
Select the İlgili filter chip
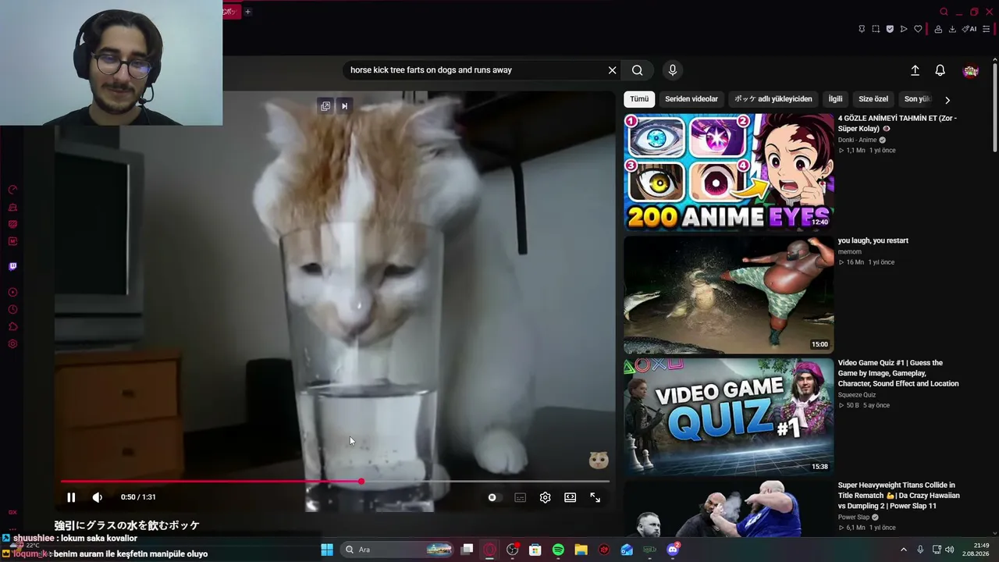(x=836, y=99)
